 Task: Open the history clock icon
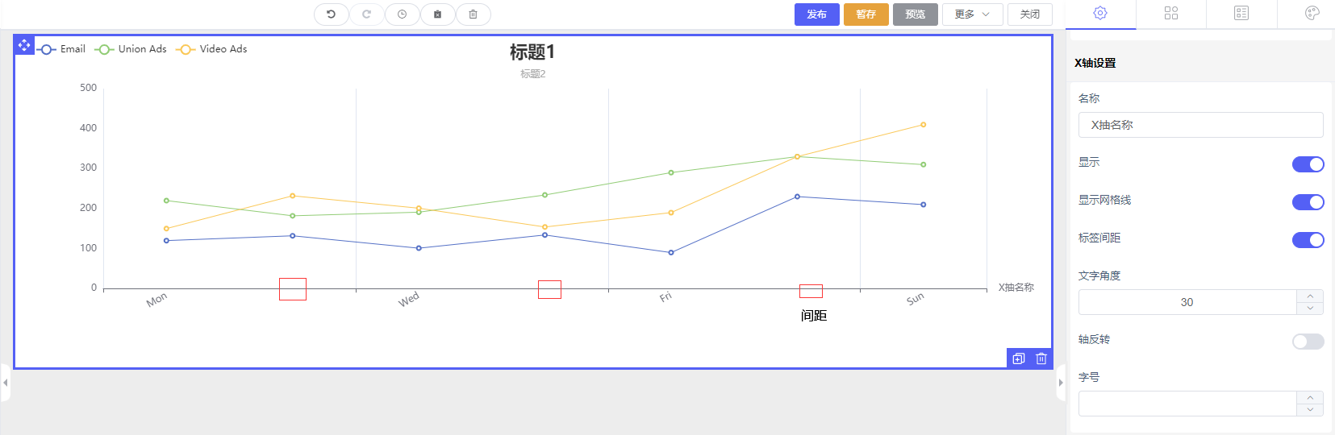[402, 14]
